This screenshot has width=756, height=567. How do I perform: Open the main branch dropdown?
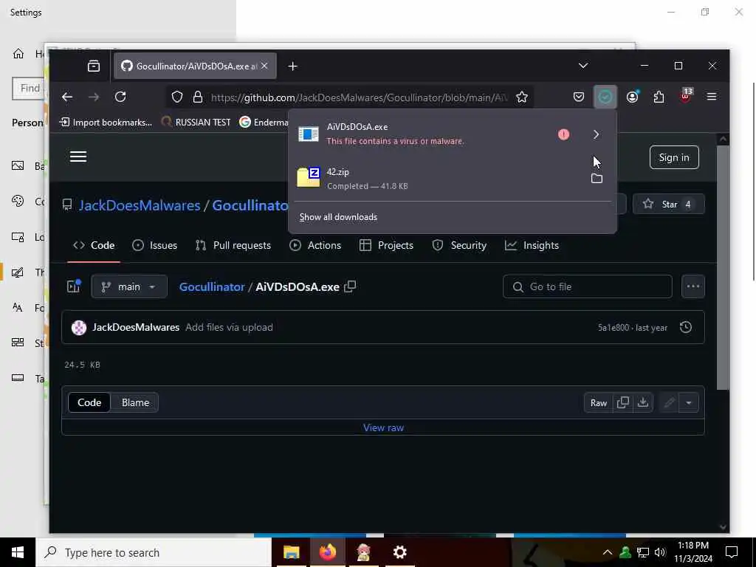click(128, 287)
